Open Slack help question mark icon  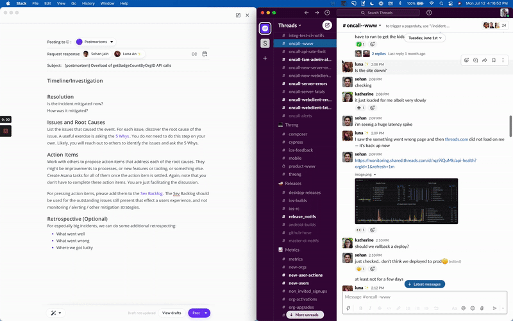tap(429, 13)
